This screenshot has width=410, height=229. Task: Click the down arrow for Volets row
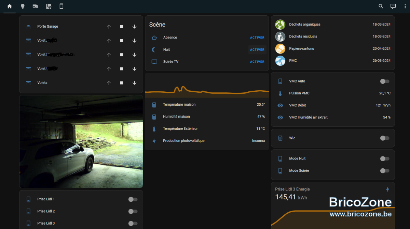134,83
